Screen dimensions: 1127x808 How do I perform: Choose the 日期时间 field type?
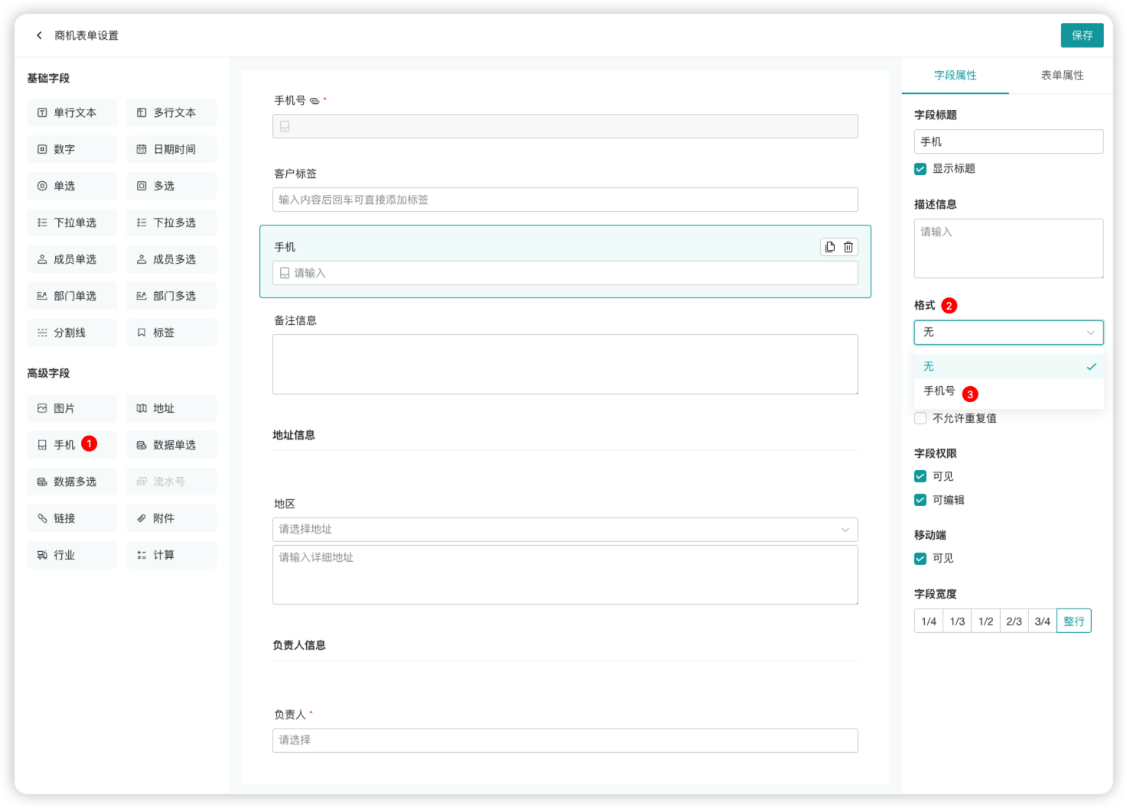coord(171,149)
